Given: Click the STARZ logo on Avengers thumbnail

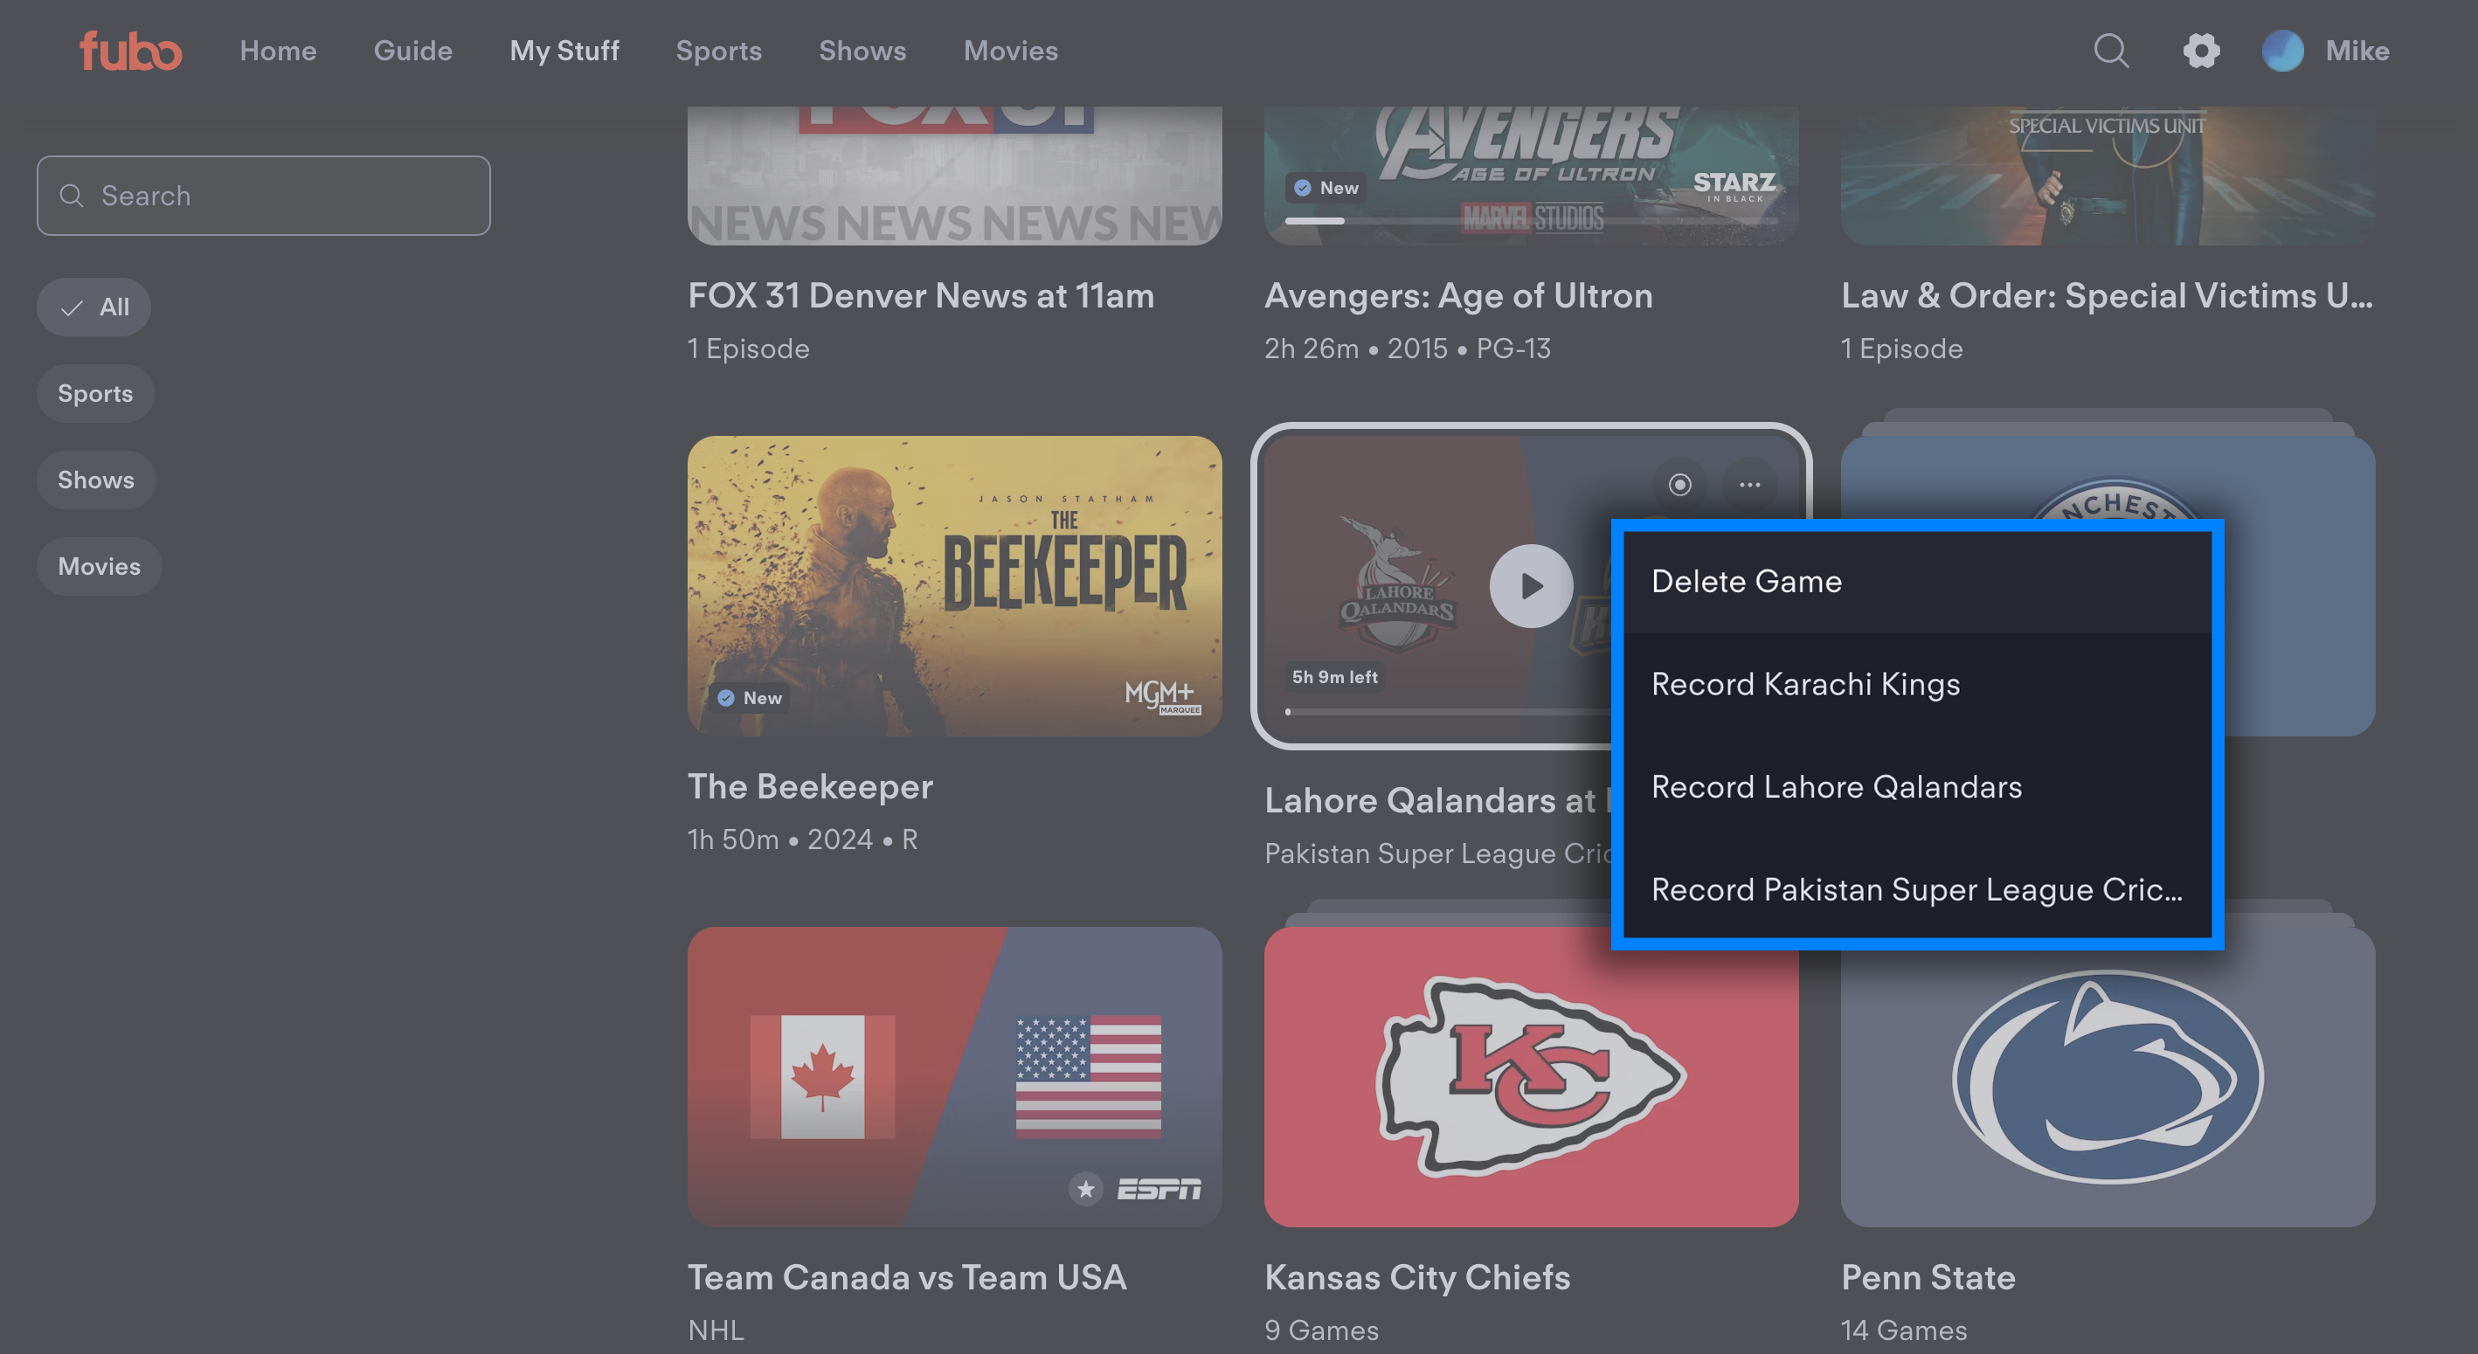Looking at the screenshot, I should 1734,185.
